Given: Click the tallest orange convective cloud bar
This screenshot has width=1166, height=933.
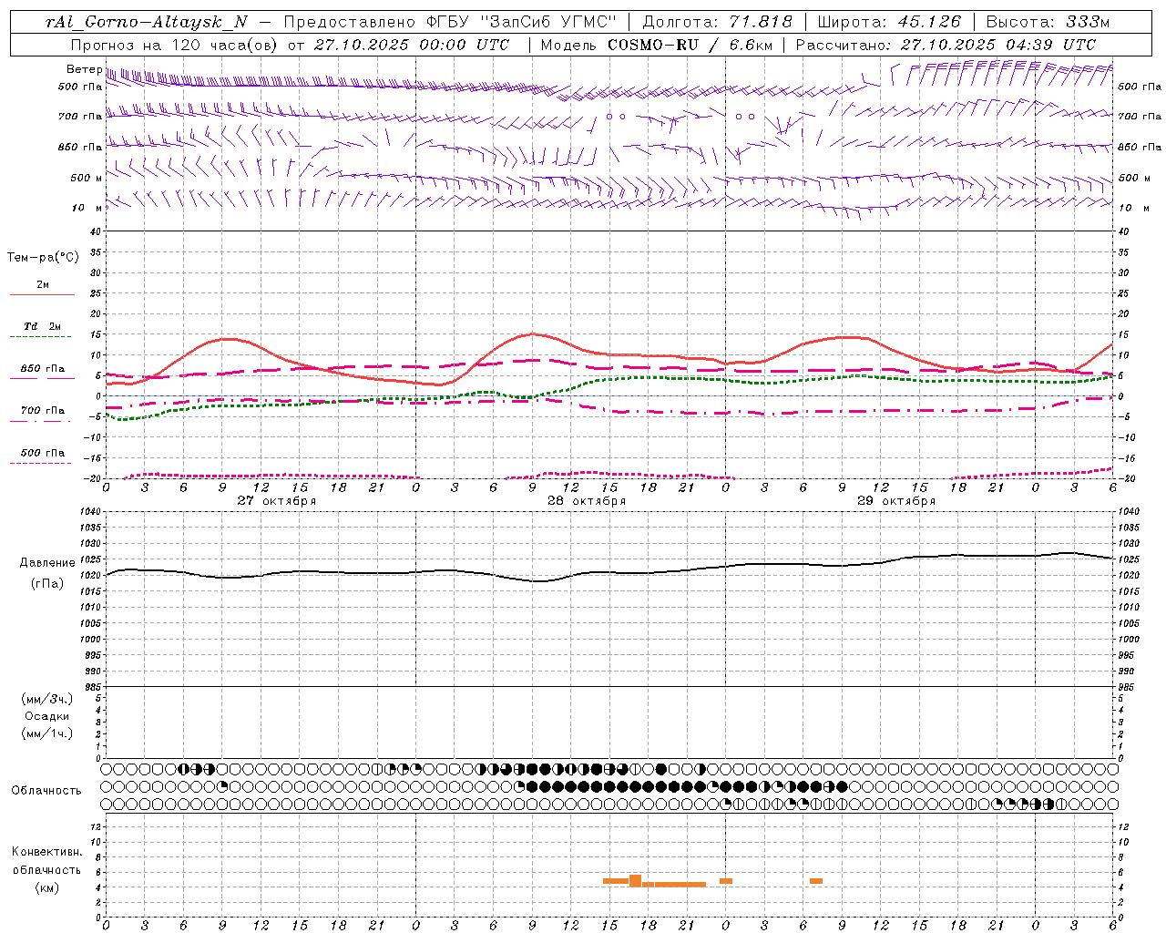Looking at the screenshot, I should (635, 881).
